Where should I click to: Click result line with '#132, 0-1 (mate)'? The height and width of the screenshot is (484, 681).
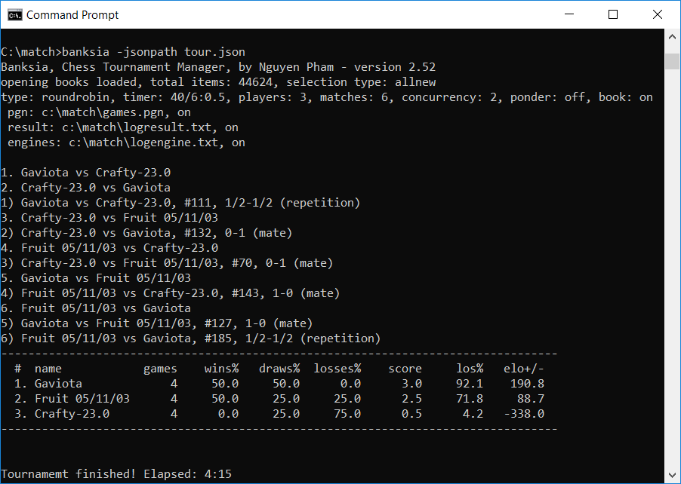pos(146,233)
